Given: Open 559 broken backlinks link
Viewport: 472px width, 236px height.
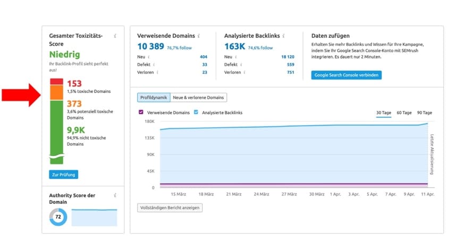Looking at the screenshot, I should point(291,65).
